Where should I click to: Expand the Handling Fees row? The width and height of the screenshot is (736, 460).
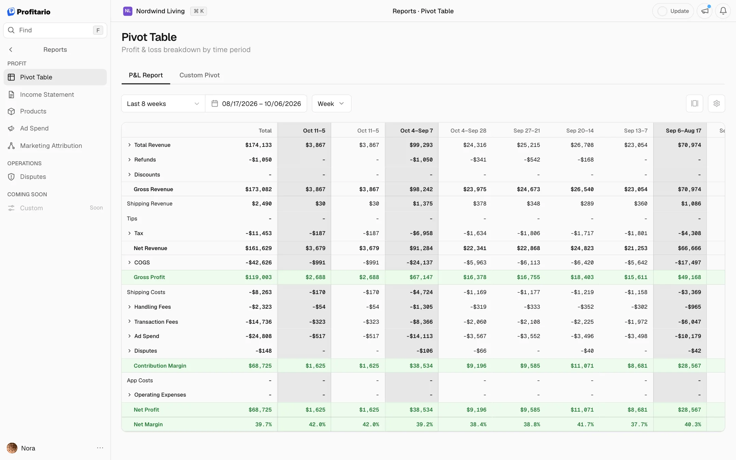(129, 307)
